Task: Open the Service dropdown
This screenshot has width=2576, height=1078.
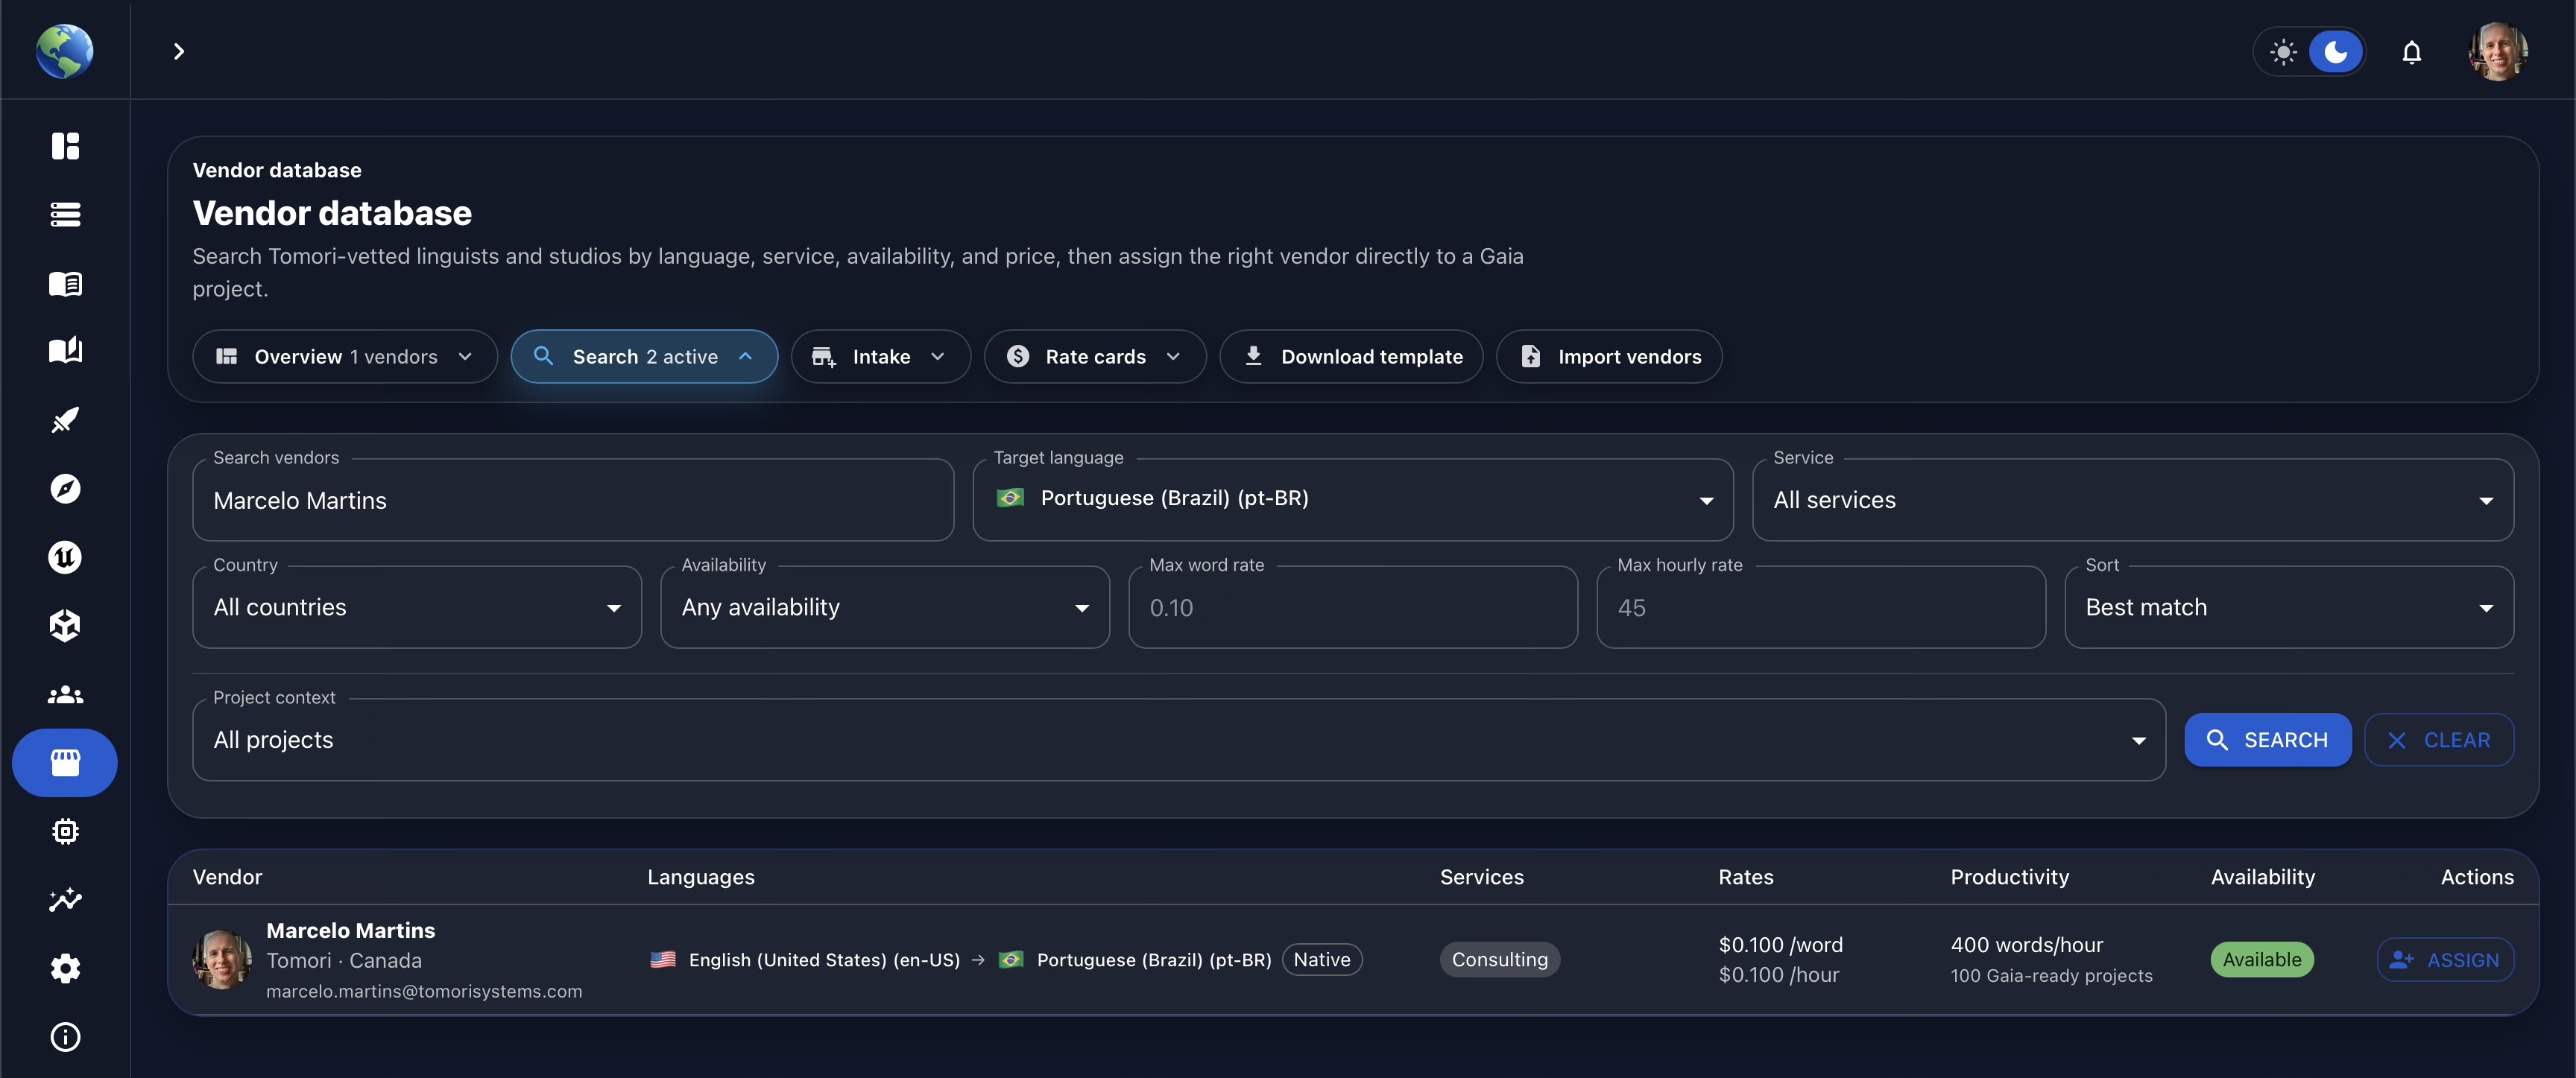Action: (2133, 501)
